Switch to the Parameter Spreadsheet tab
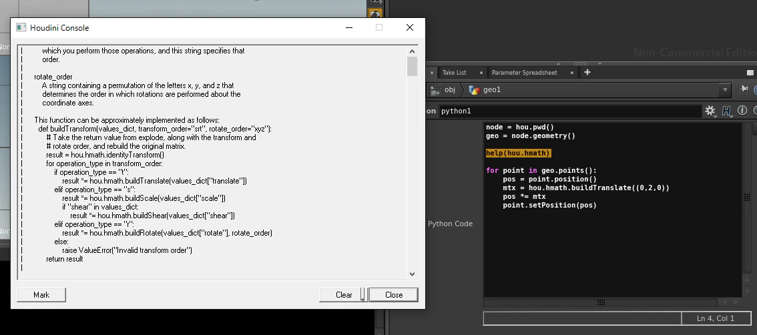This screenshot has width=757, height=335. [524, 73]
